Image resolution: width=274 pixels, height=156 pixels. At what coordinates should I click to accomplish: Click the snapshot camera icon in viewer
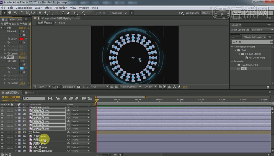coord(79,87)
